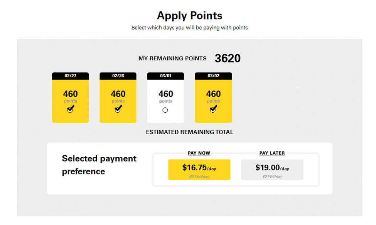The width and height of the screenshot is (376, 225).
Task: Uncheck the checkmark on the 02/28 card
Action: [118, 109]
